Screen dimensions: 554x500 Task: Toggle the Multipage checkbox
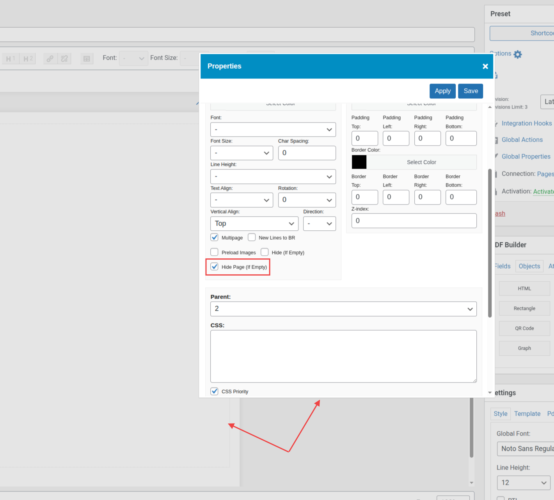(x=214, y=237)
